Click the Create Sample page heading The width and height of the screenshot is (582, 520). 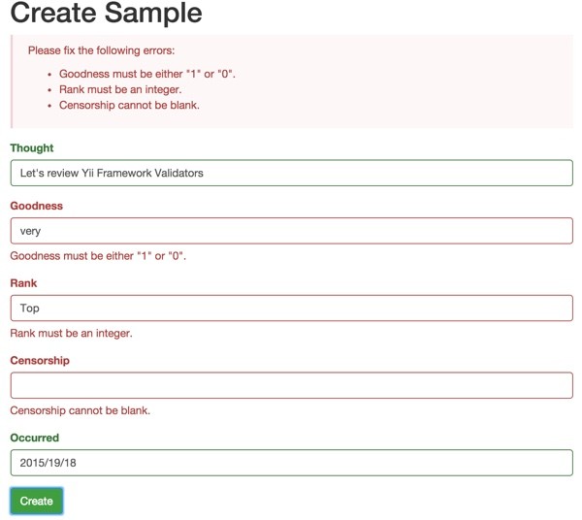106,13
